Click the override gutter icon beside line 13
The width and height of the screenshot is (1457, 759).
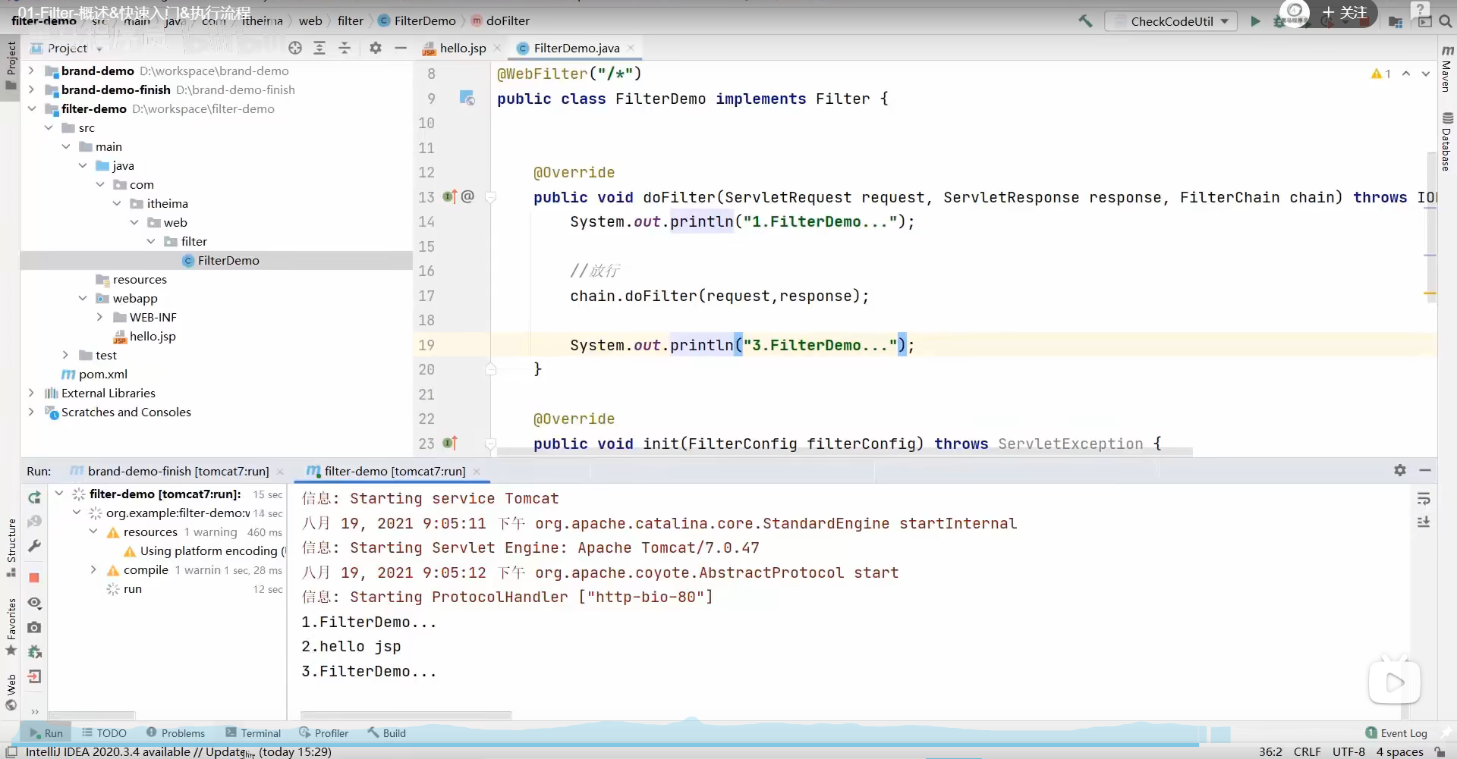click(449, 196)
